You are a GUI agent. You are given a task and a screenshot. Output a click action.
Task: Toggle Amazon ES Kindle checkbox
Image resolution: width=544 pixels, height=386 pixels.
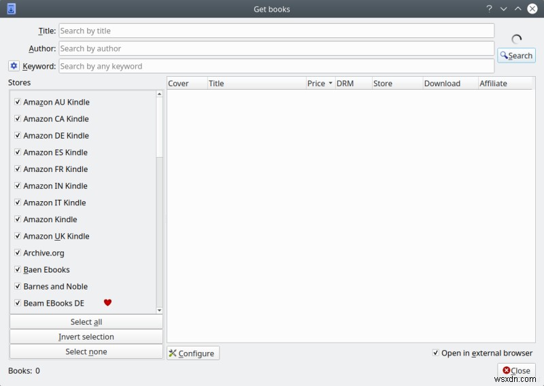click(18, 152)
